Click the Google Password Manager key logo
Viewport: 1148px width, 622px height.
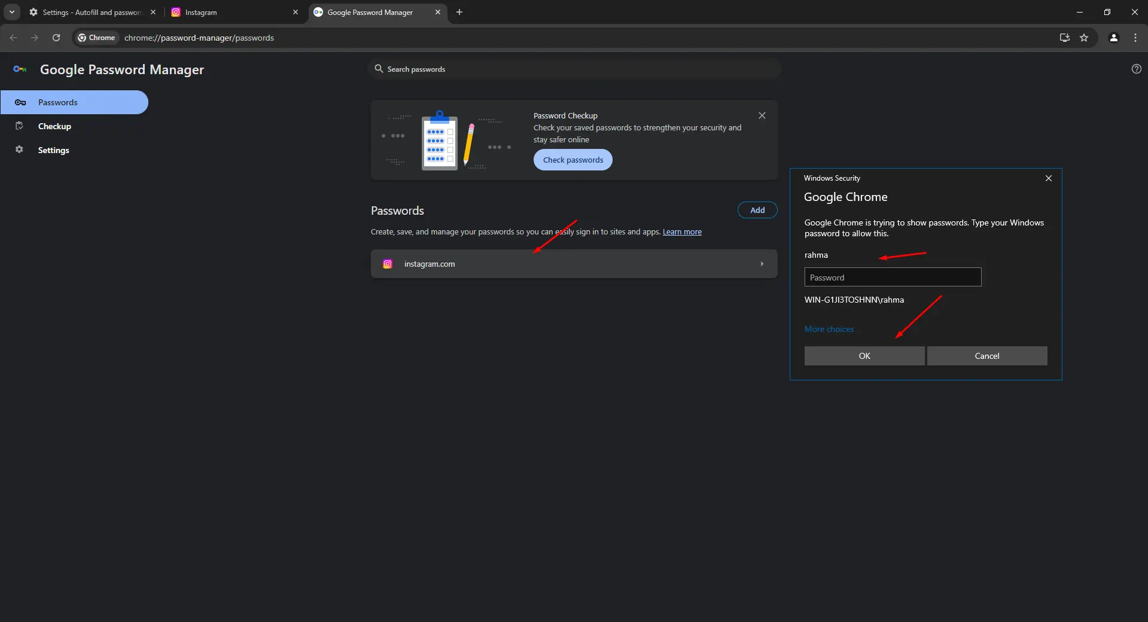(x=20, y=69)
